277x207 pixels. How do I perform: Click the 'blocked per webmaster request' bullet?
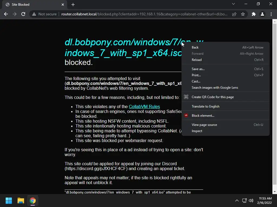119,141
